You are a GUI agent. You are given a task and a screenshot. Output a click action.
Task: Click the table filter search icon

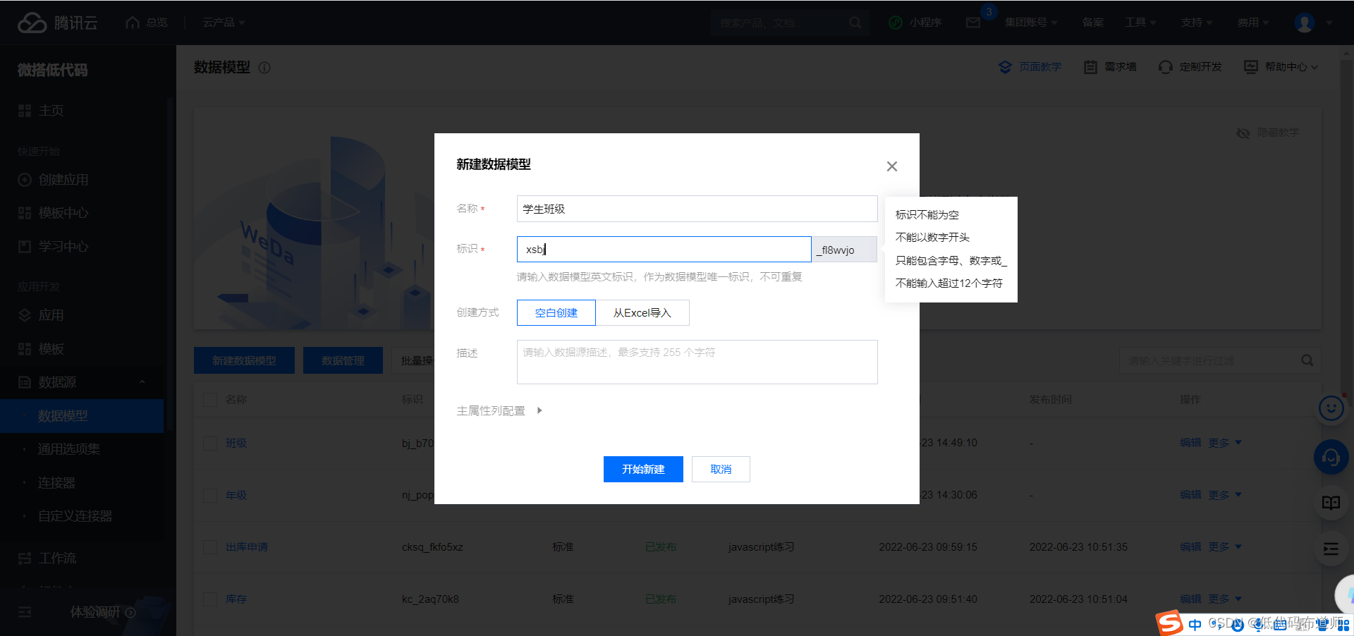pos(1307,360)
